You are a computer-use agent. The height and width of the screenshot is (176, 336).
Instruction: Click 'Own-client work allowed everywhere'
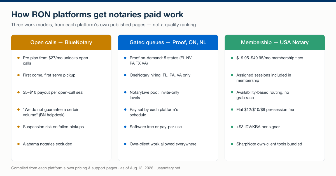163,144
